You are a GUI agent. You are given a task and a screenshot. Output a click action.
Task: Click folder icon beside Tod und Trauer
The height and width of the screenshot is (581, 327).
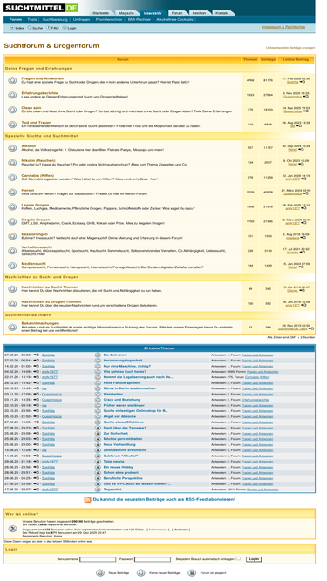[x=12, y=125]
